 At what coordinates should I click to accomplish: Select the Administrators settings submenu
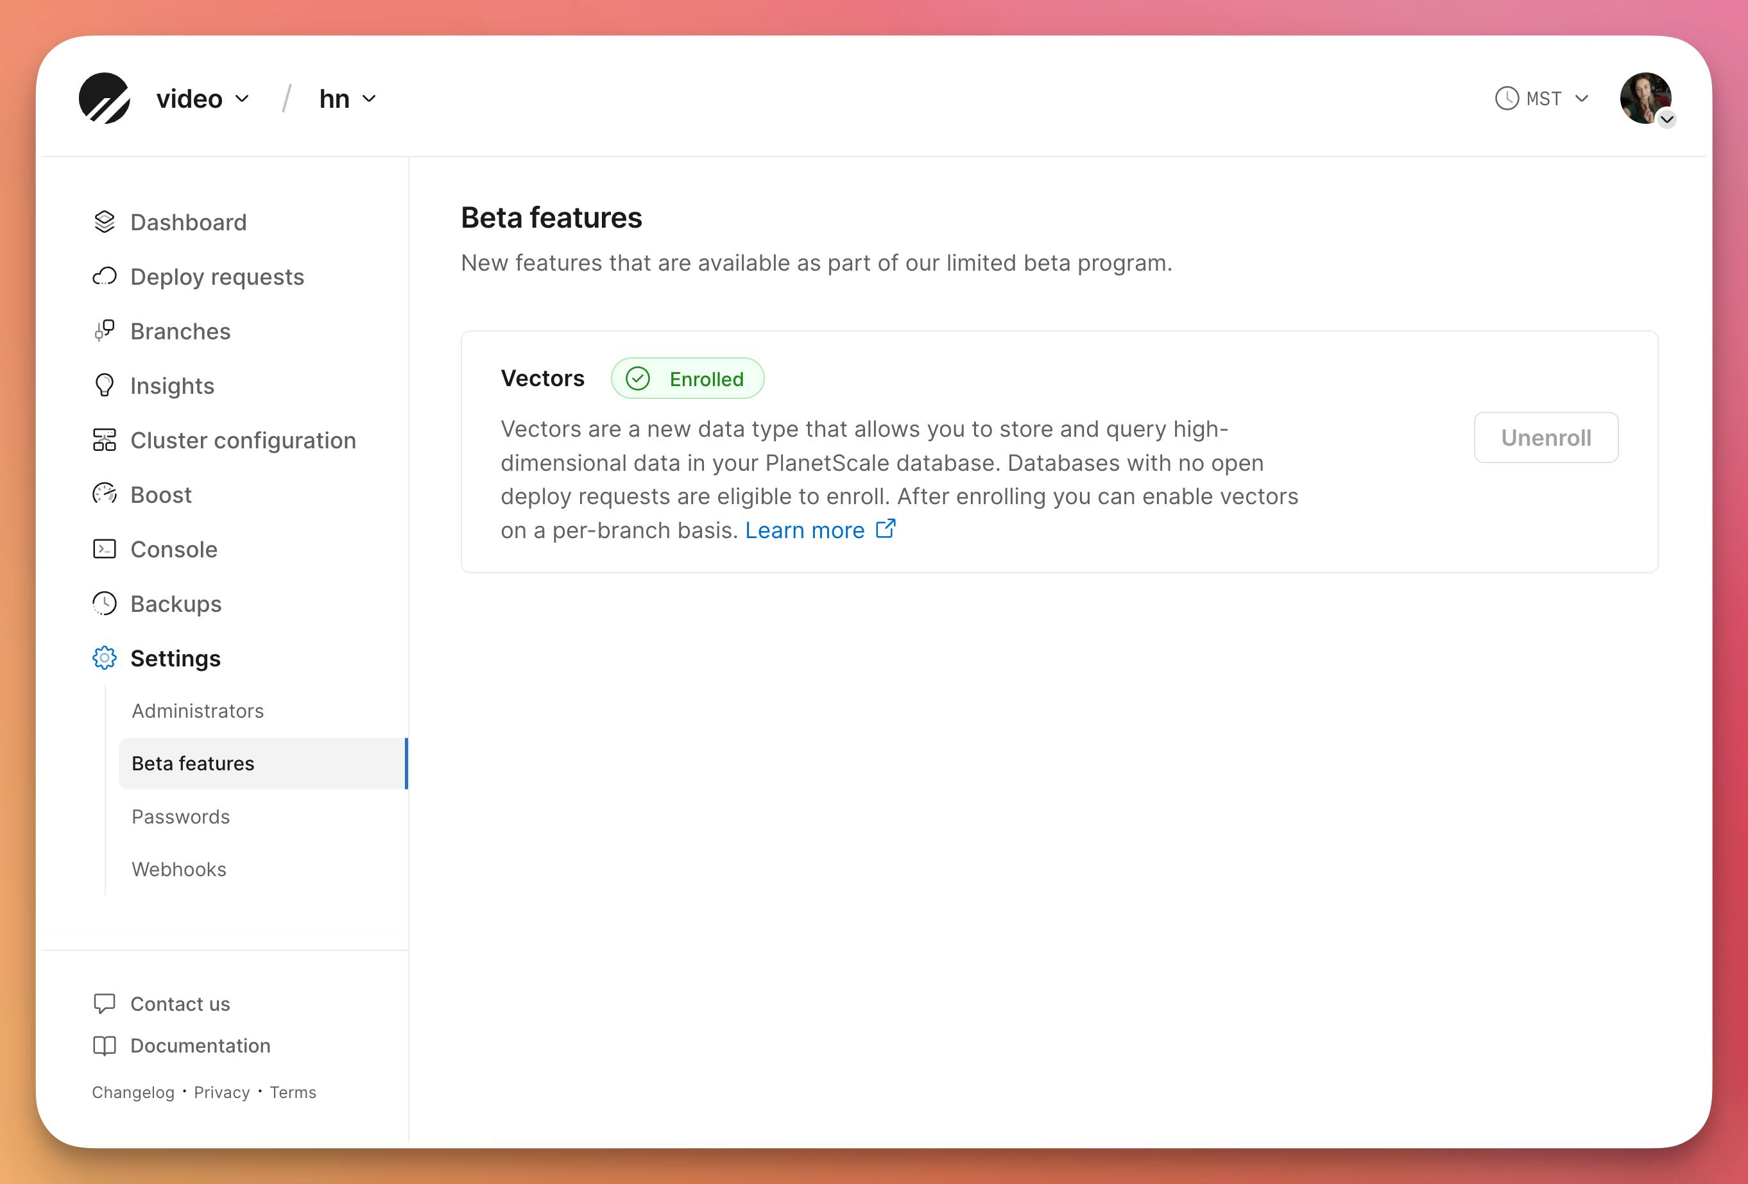click(197, 709)
